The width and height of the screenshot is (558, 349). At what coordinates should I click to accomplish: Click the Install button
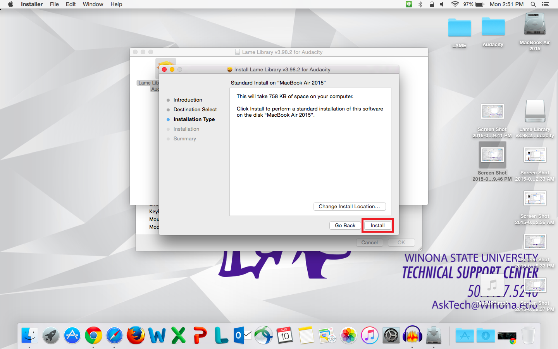[377, 225]
